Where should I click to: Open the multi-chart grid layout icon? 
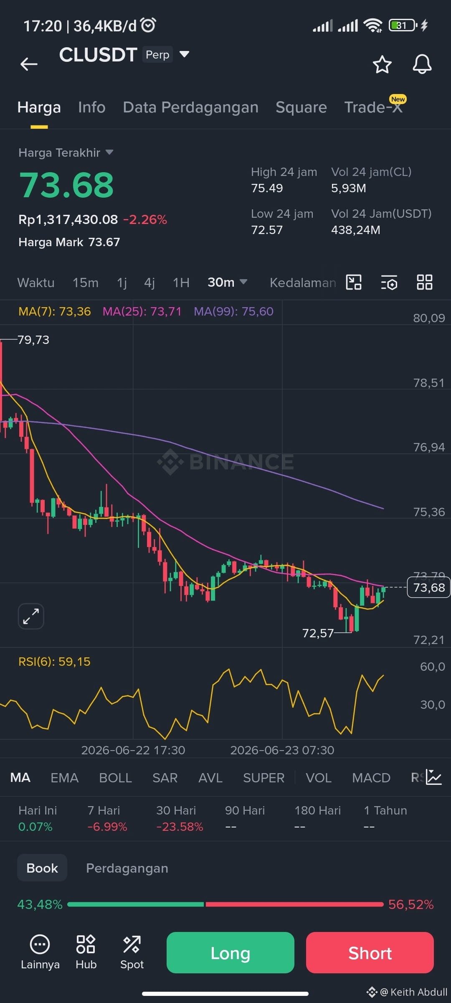point(425,282)
